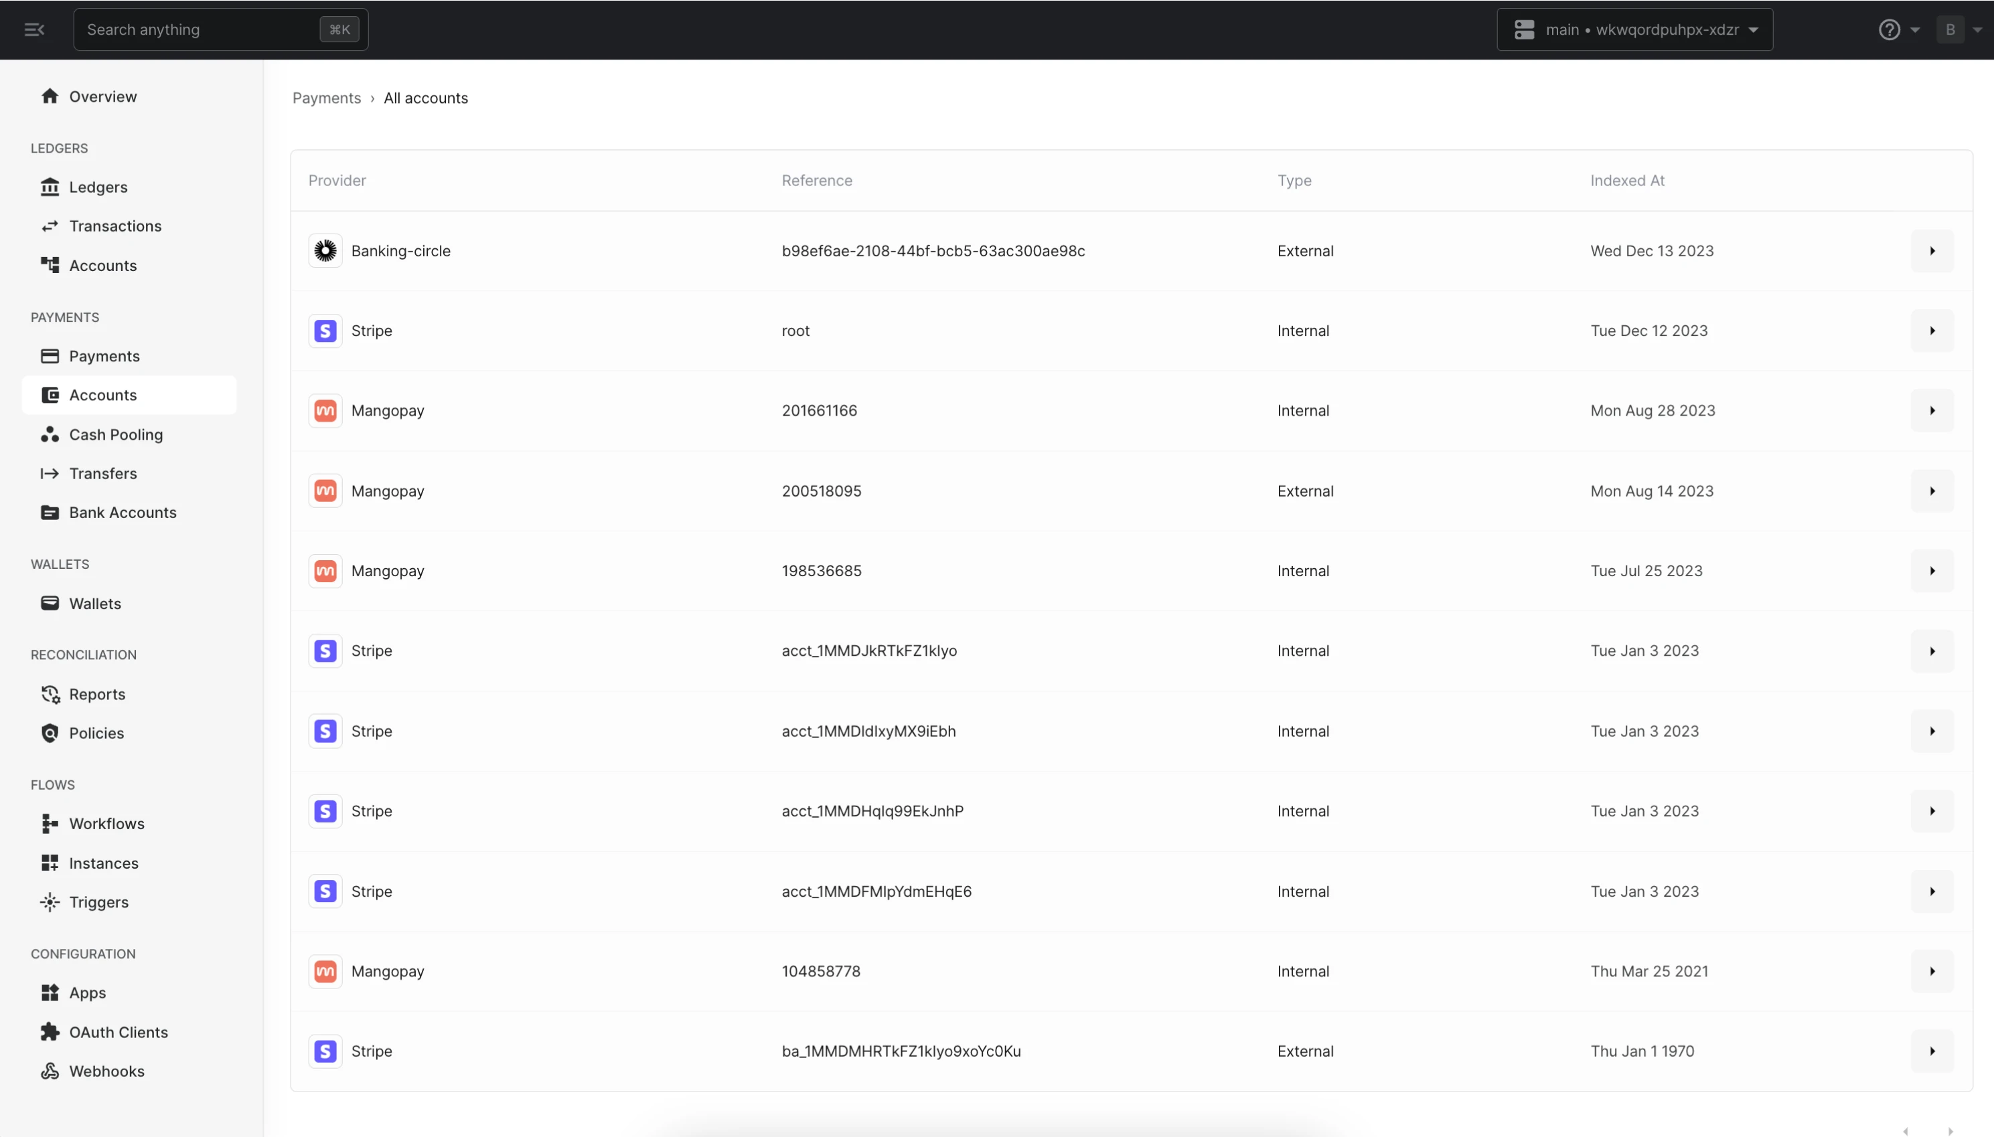Viewport: 1994px width, 1137px height.
Task: Click the Payments breadcrumb link
Action: click(x=327, y=98)
